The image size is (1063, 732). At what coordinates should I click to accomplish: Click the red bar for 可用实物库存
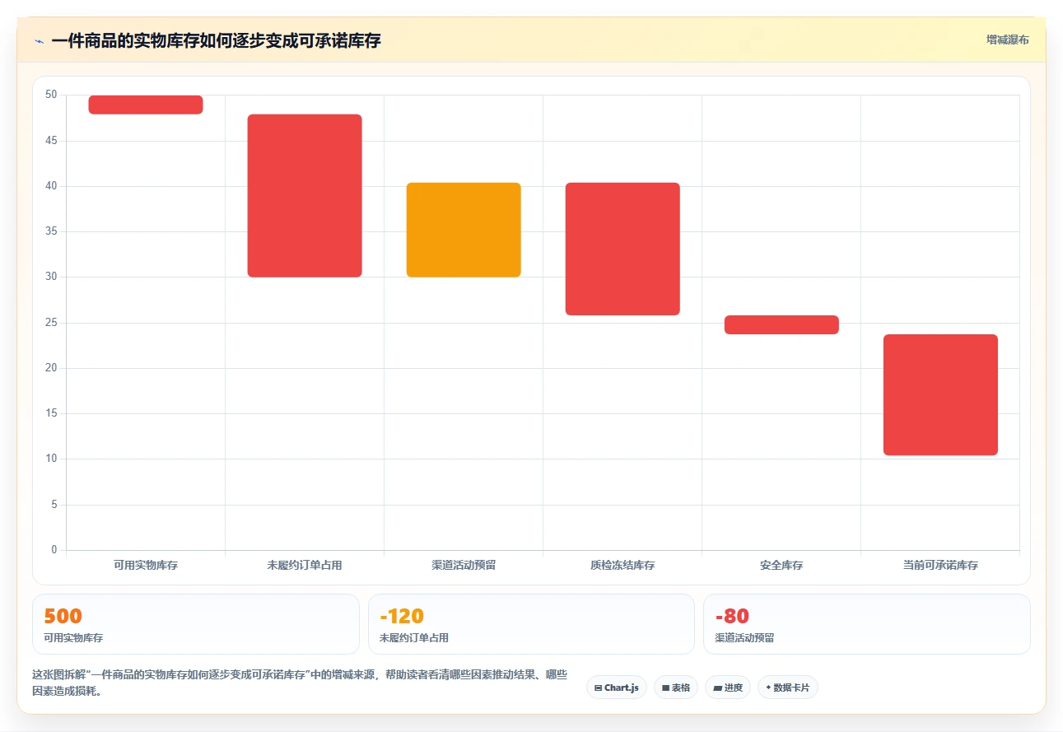tap(146, 105)
